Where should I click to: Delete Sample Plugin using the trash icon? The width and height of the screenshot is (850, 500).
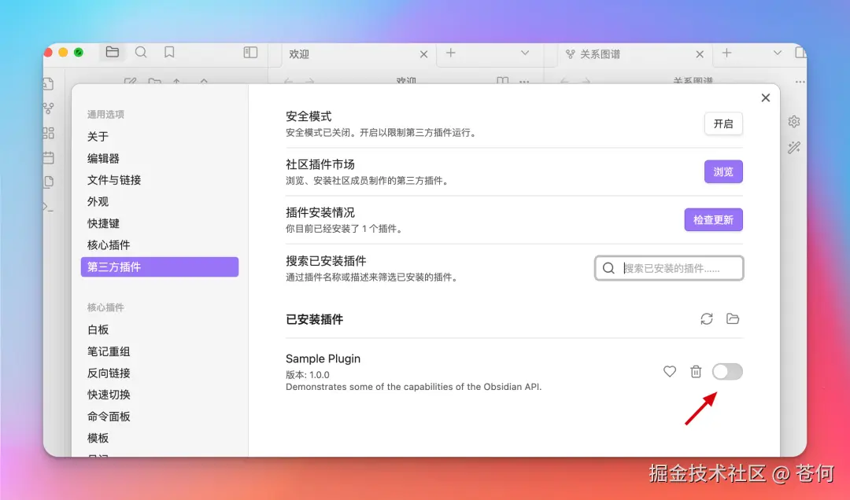[x=696, y=371]
